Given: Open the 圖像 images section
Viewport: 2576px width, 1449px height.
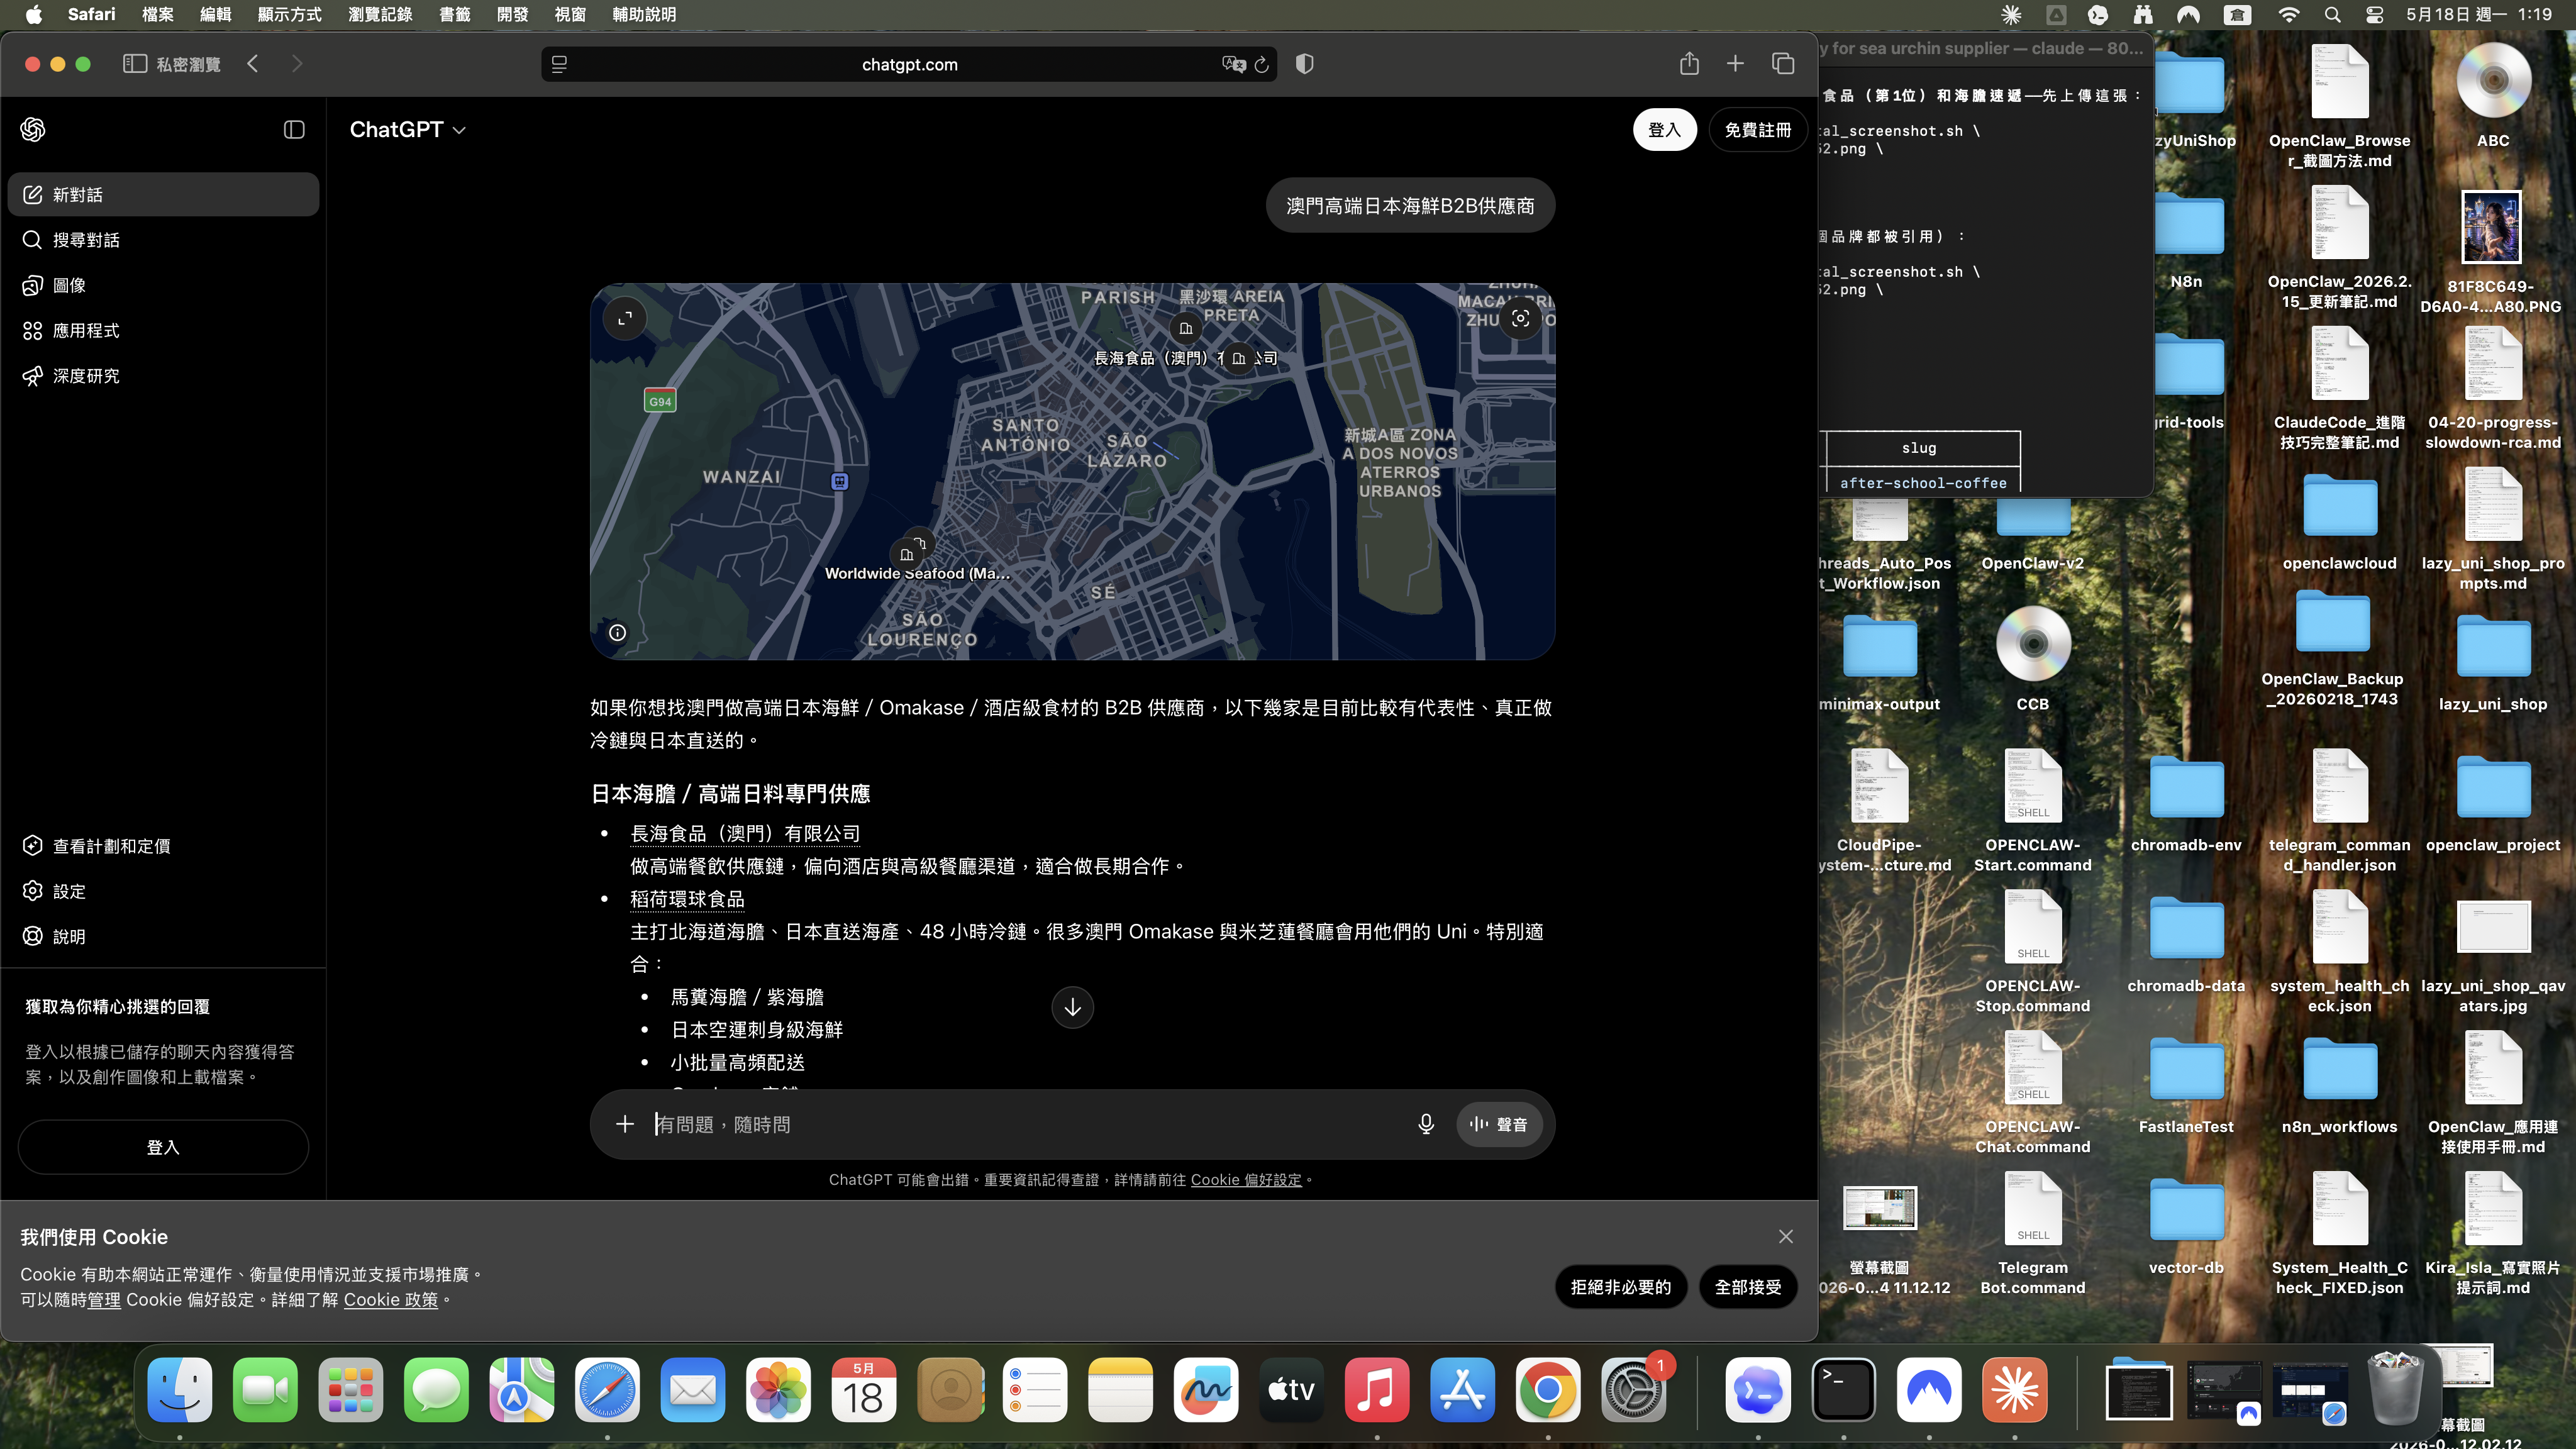Looking at the screenshot, I should (x=163, y=285).
